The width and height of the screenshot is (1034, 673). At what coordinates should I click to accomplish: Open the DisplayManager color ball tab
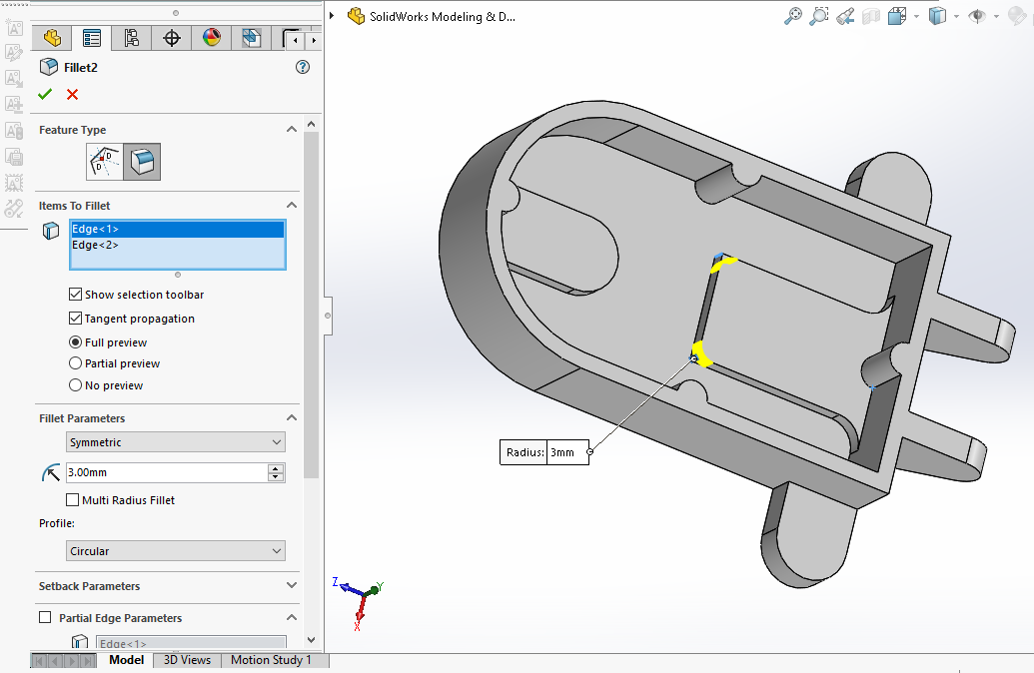[x=212, y=38]
